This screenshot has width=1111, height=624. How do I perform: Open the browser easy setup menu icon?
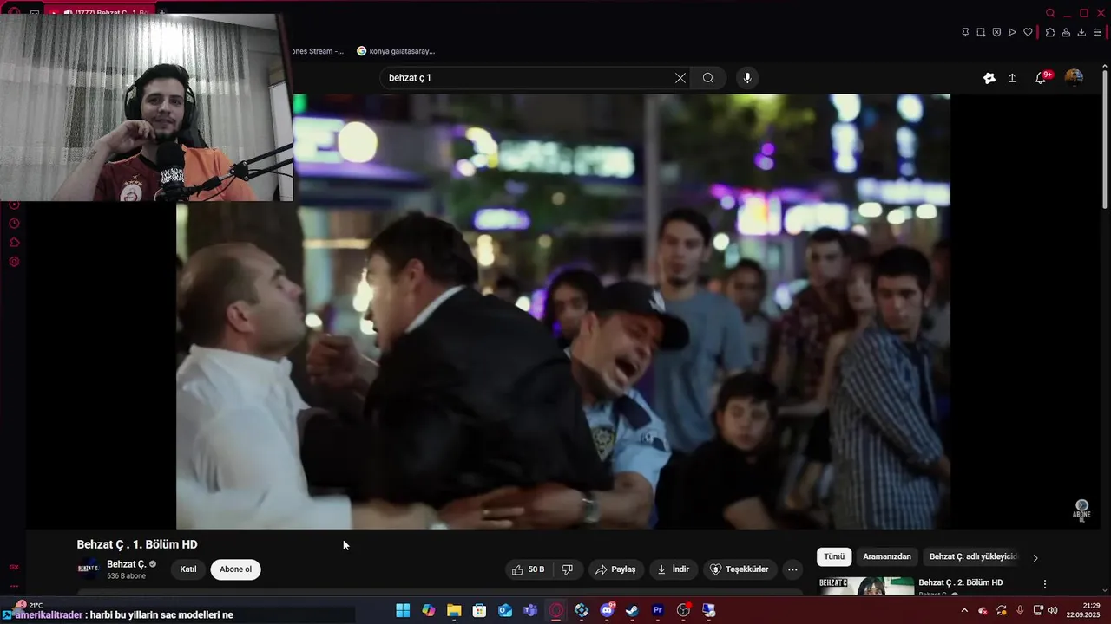[x=1097, y=32]
